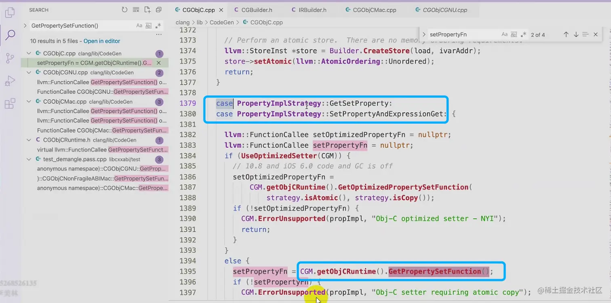Click 'CreateStore' on line 1374
Viewport: 611px width, 303px height.
click(386, 51)
